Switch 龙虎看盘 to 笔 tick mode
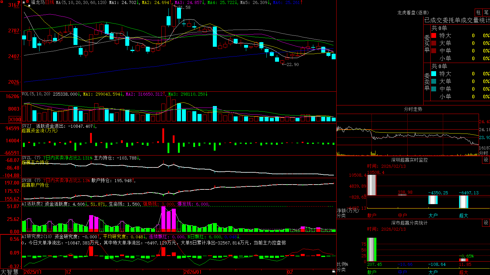The image size is (490, 275). (486, 12)
